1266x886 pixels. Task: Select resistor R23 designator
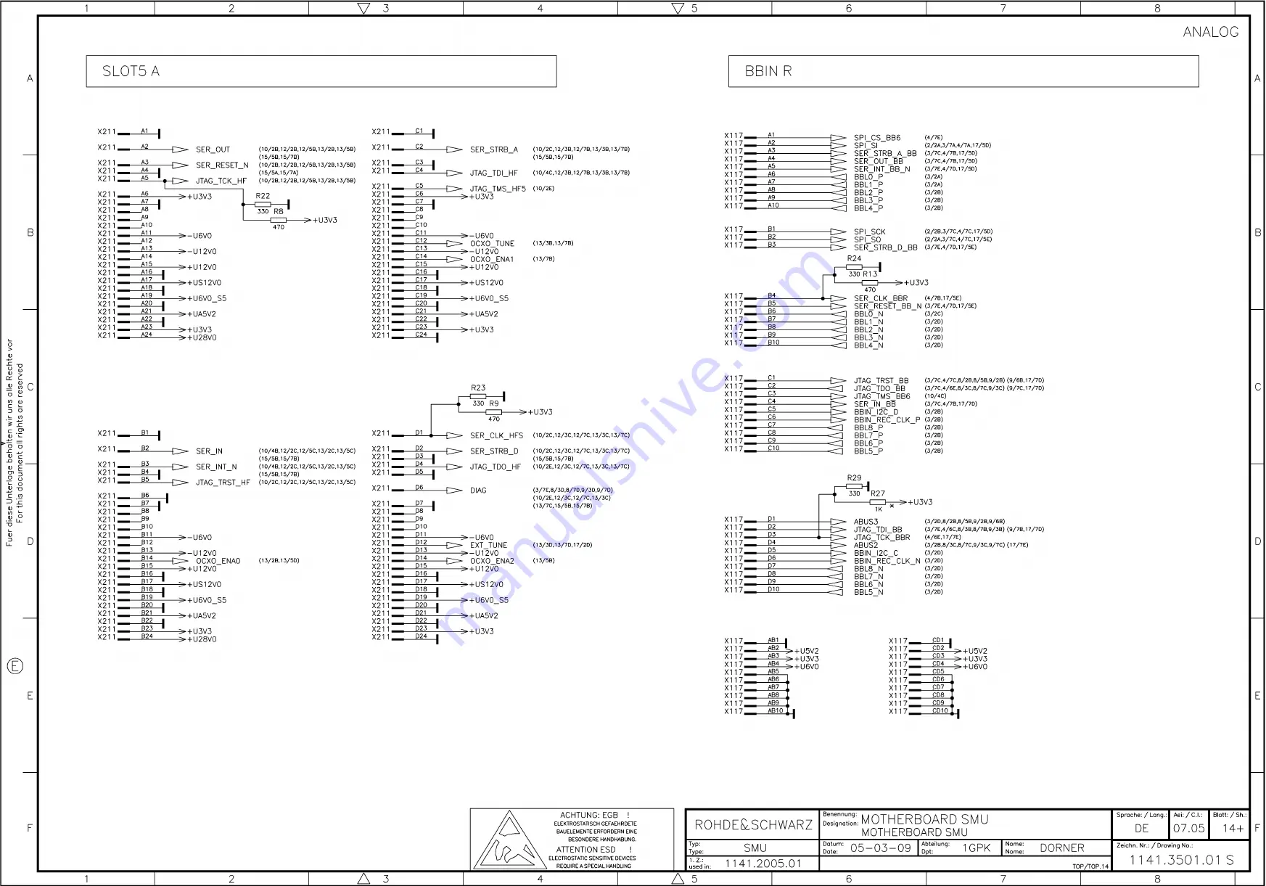(x=478, y=388)
